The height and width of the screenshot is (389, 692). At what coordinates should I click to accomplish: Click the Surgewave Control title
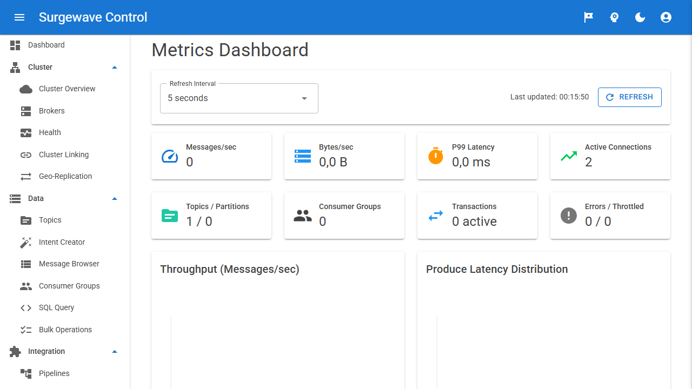(93, 17)
